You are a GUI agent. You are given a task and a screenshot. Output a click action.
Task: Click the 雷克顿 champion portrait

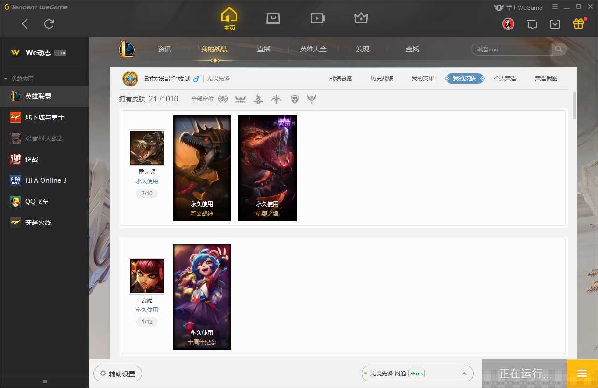[x=147, y=148]
